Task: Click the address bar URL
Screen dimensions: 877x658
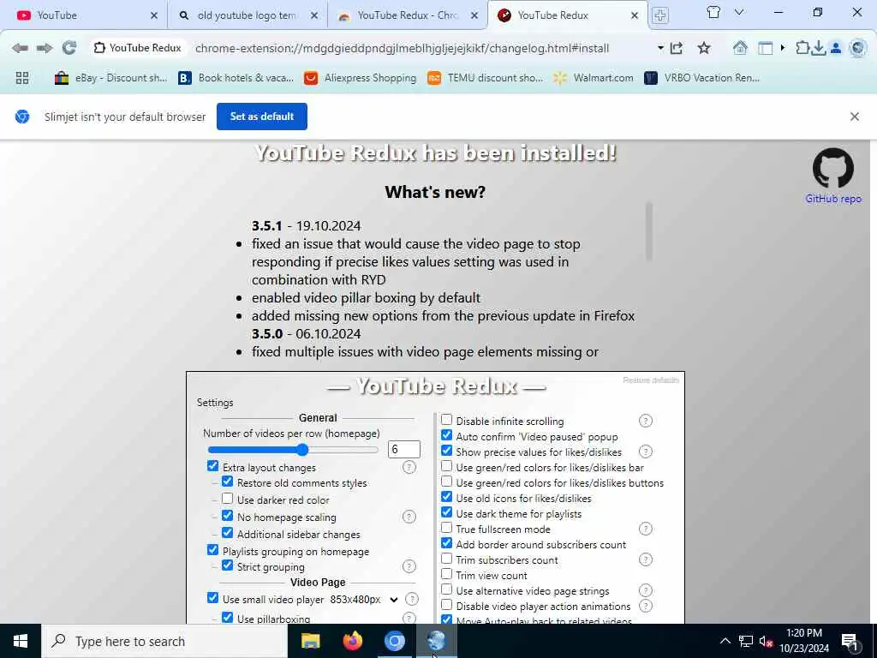Action: pyautogui.click(x=402, y=48)
